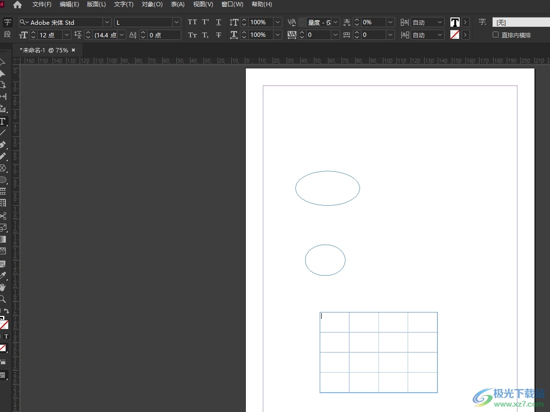Select the Direct Selection tool
Image resolution: width=550 pixels, height=412 pixels.
[3, 73]
